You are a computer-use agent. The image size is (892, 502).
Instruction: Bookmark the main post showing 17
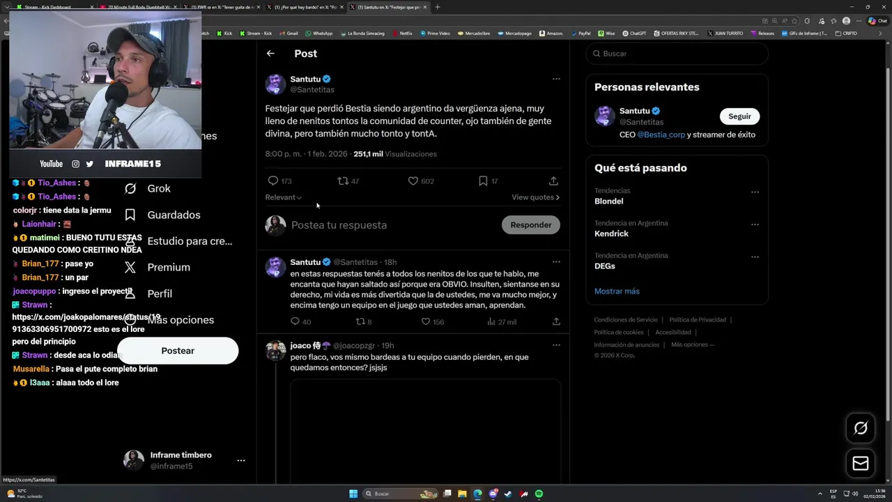pyautogui.click(x=483, y=181)
